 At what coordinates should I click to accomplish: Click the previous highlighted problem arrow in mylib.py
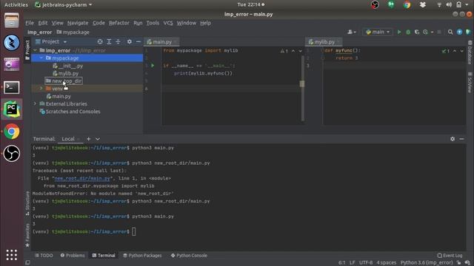(x=455, y=51)
